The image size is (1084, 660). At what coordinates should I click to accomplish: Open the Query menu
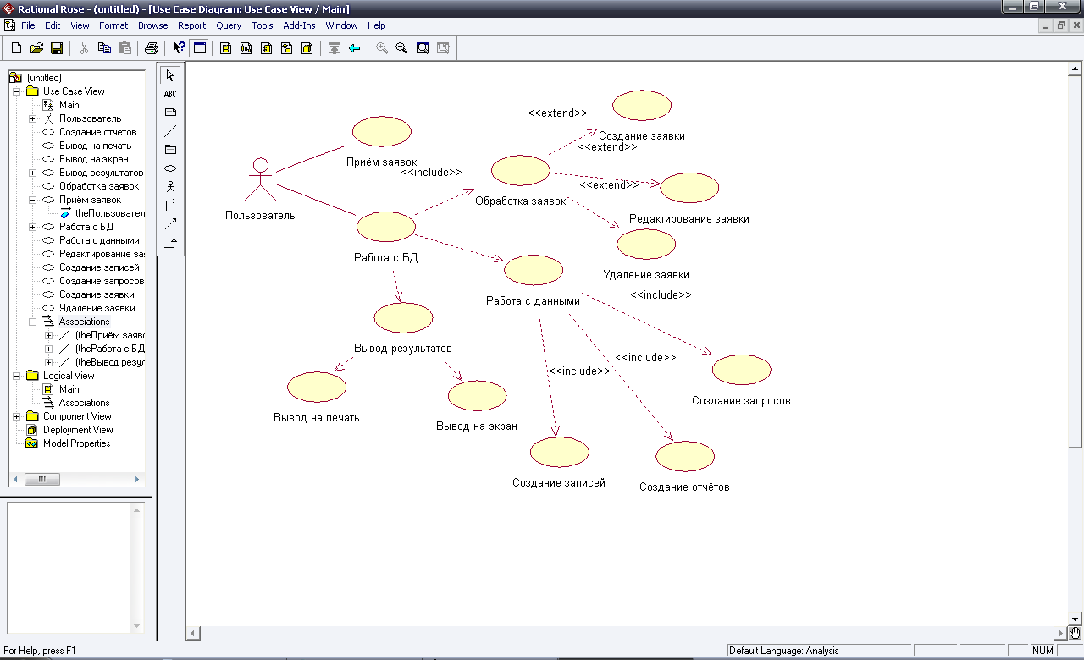(x=229, y=25)
